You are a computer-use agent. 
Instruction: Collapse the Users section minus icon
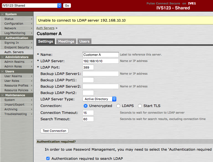click(2, 71)
